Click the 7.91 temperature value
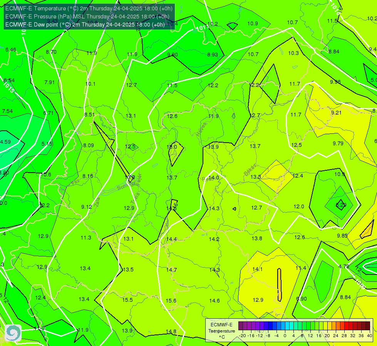Screen dimensions: 377x346 50,82
